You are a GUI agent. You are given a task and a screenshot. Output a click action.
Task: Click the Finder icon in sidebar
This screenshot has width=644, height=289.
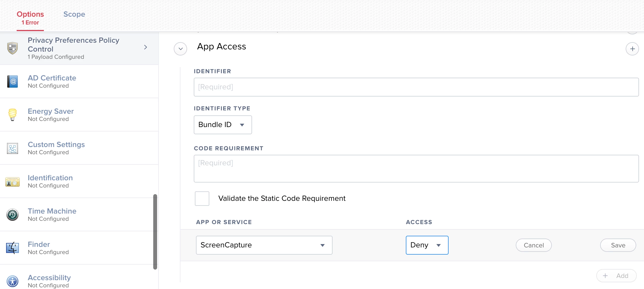(12, 248)
